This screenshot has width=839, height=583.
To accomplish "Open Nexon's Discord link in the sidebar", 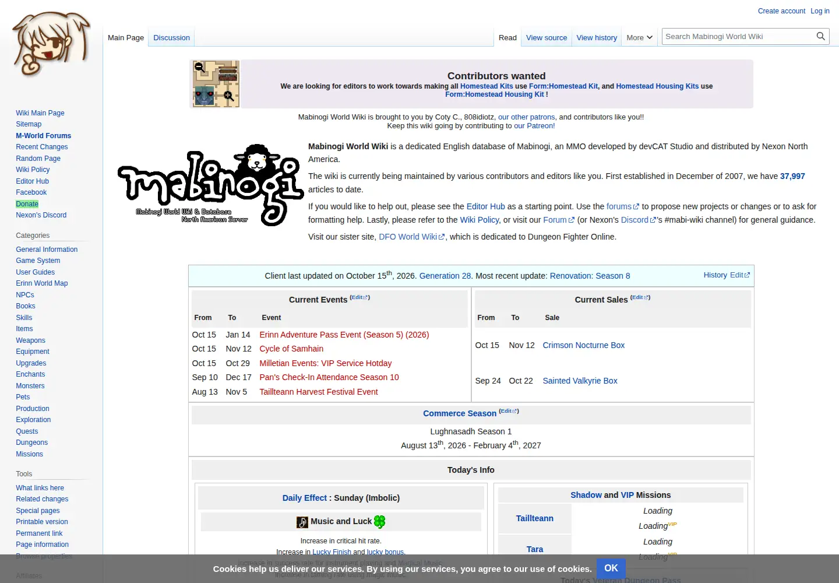I will coord(41,215).
